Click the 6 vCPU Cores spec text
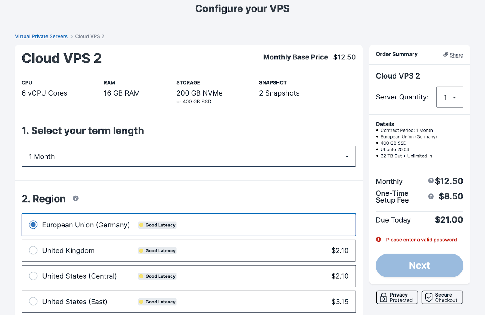The height and width of the screenshot is (315, 485). click(x=45, y=93)
